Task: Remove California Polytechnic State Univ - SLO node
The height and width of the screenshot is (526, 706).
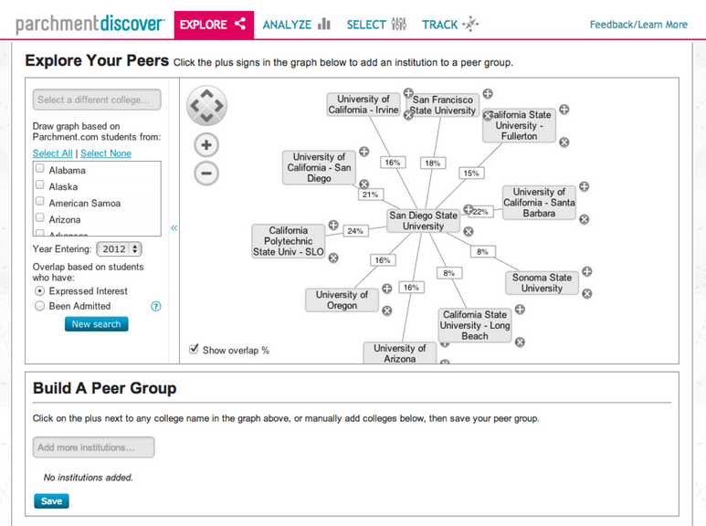Action: (333, 258)
